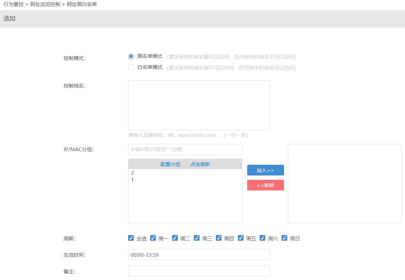Uncheck the 周一 checkbox
The image size is (405, 280).
point(153,238)
